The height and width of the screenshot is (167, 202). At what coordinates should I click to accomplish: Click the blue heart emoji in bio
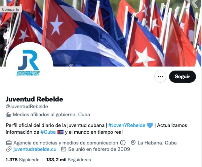150,125
